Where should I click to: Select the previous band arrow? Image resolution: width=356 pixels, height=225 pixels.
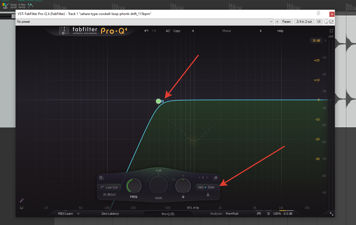[199, 177]
